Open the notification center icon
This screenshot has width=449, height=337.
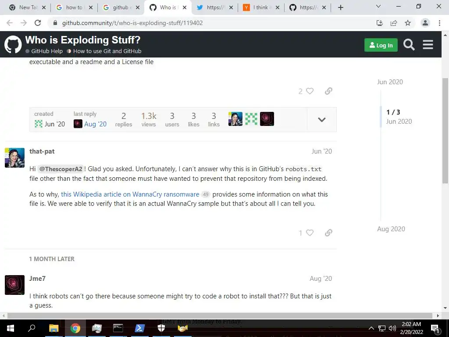435,328
